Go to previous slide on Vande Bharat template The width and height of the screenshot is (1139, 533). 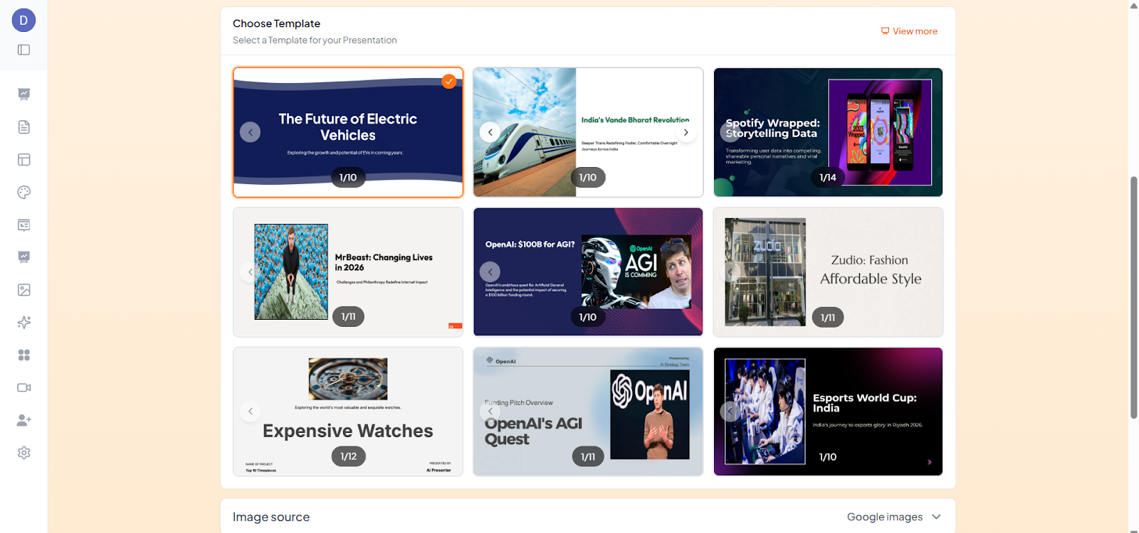pyautogui.click(x=490, y=132)
